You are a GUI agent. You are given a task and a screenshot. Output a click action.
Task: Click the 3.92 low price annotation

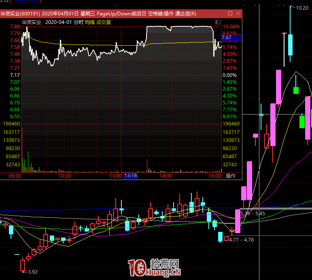point(33,272)
